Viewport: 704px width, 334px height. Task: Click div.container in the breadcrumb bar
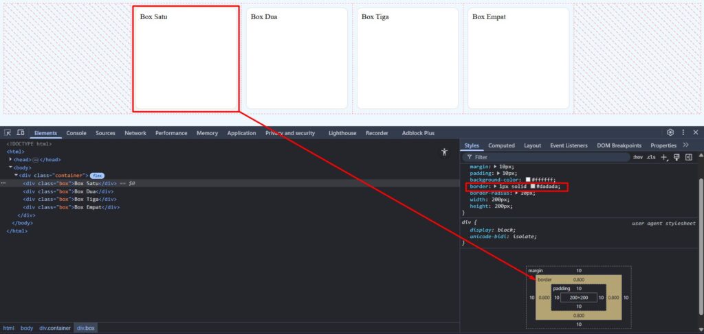click(54, 329)
